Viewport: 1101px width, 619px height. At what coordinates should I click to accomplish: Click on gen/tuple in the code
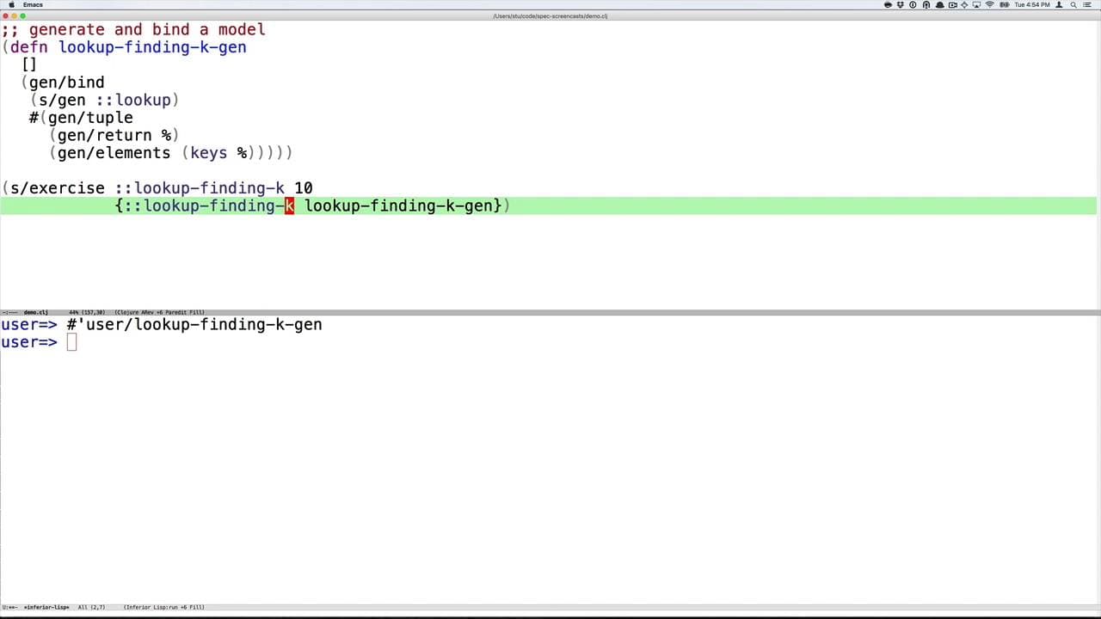(x=90, y=118)
